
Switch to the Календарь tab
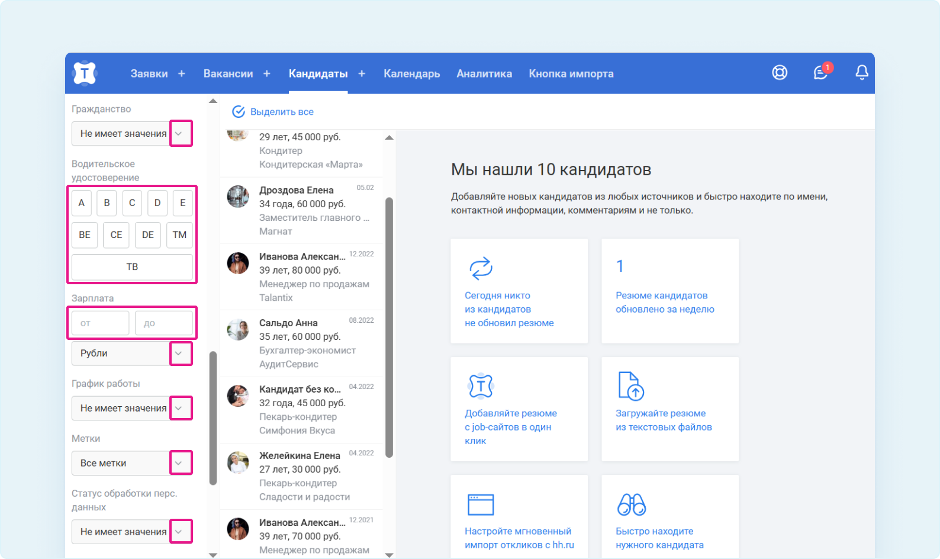point(411,73)
